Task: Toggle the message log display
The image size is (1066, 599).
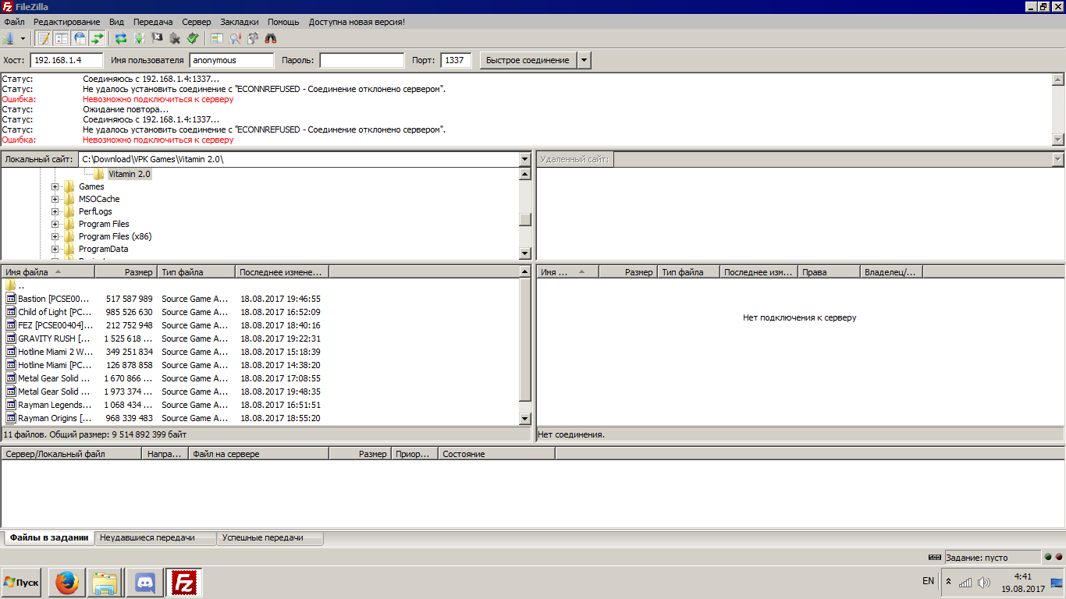Action: (44, 37)
